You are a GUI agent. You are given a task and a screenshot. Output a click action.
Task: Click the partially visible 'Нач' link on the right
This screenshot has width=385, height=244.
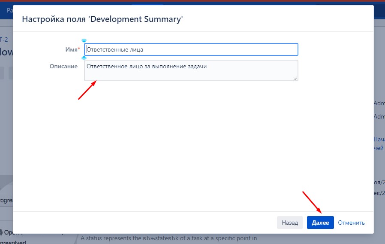pos(379,139)
